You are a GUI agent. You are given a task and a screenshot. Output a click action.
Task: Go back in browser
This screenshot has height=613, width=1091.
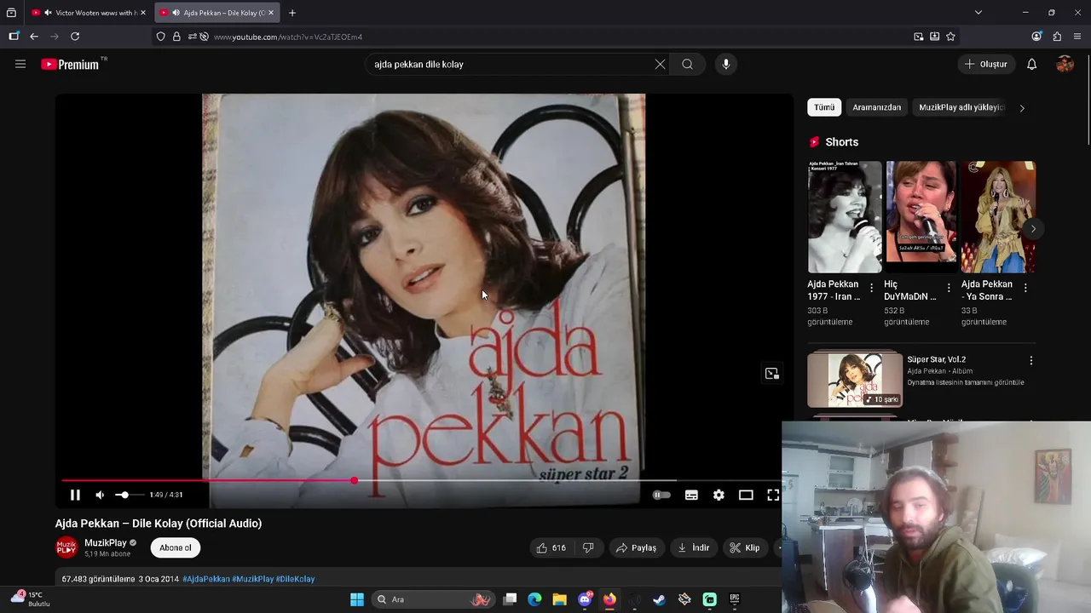click(34, 37)
